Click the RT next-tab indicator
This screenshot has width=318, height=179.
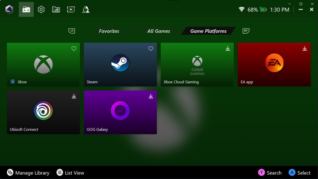pos(246,31)
